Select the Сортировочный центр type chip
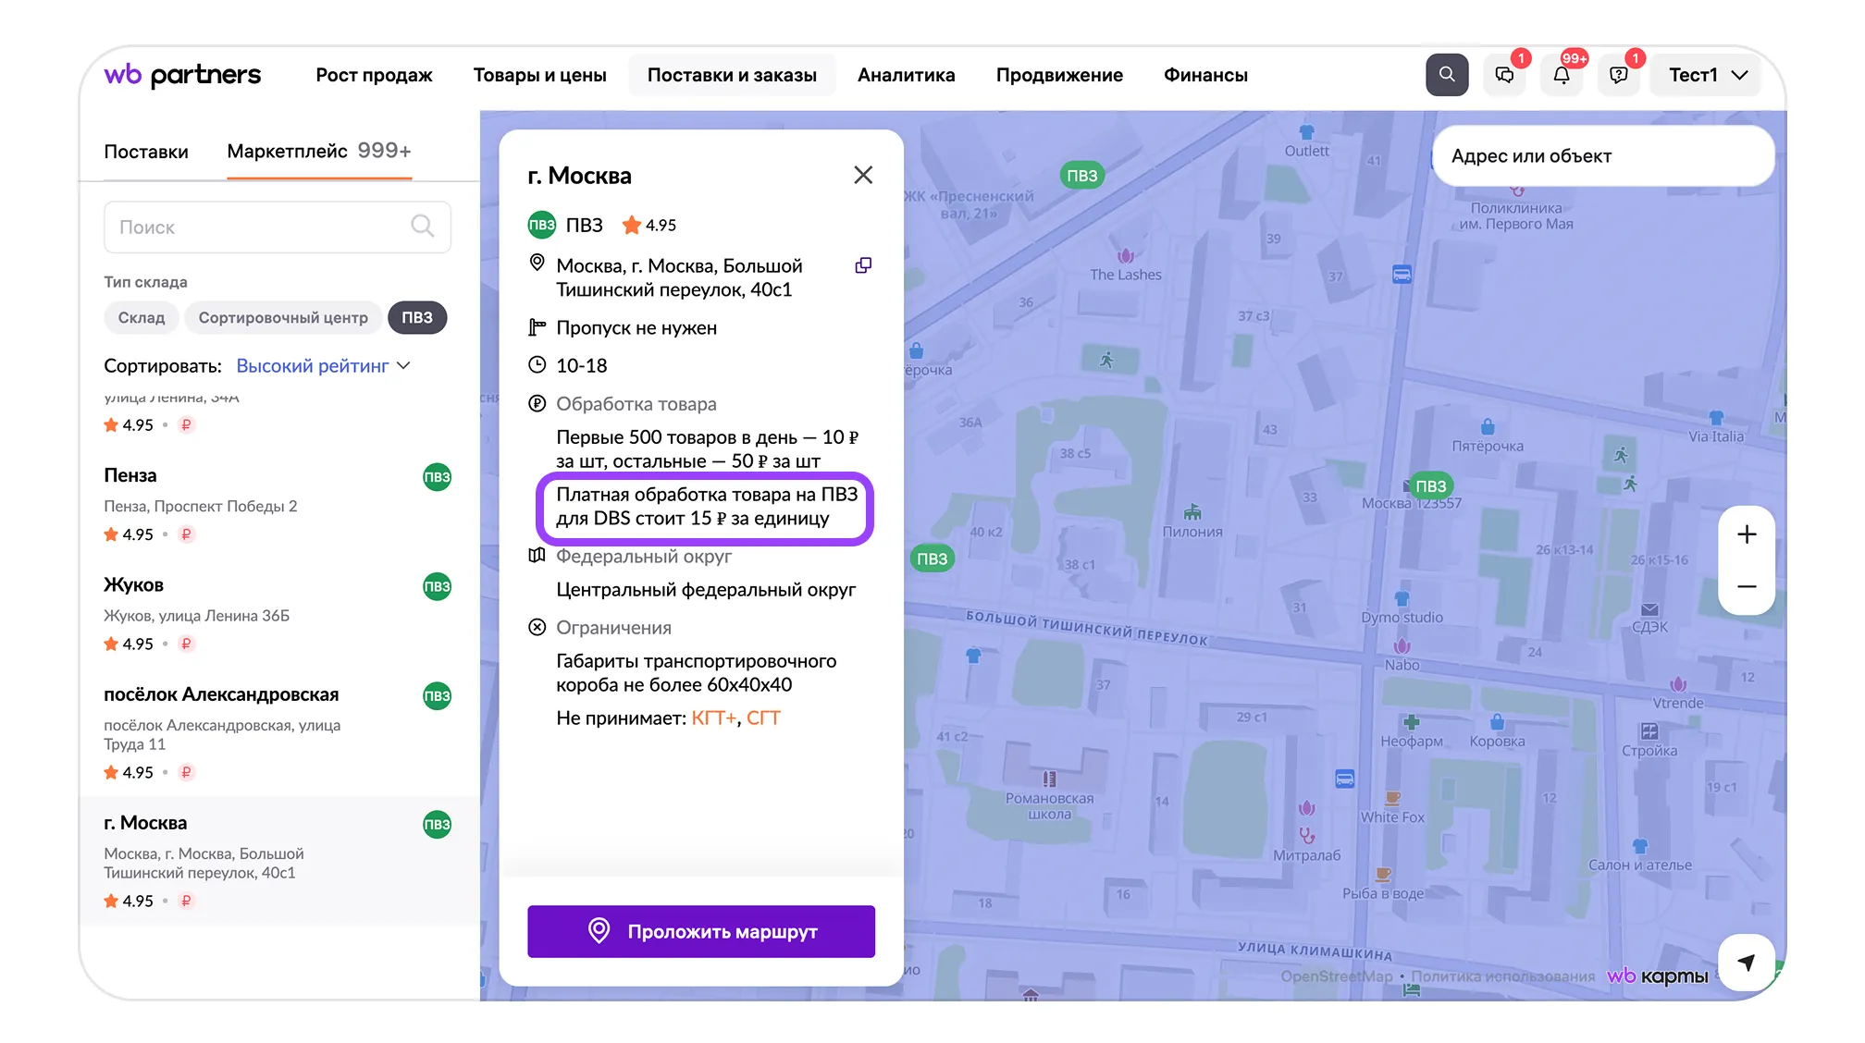Viewport: 1865px width, 1043px height. tap(283, 317)
